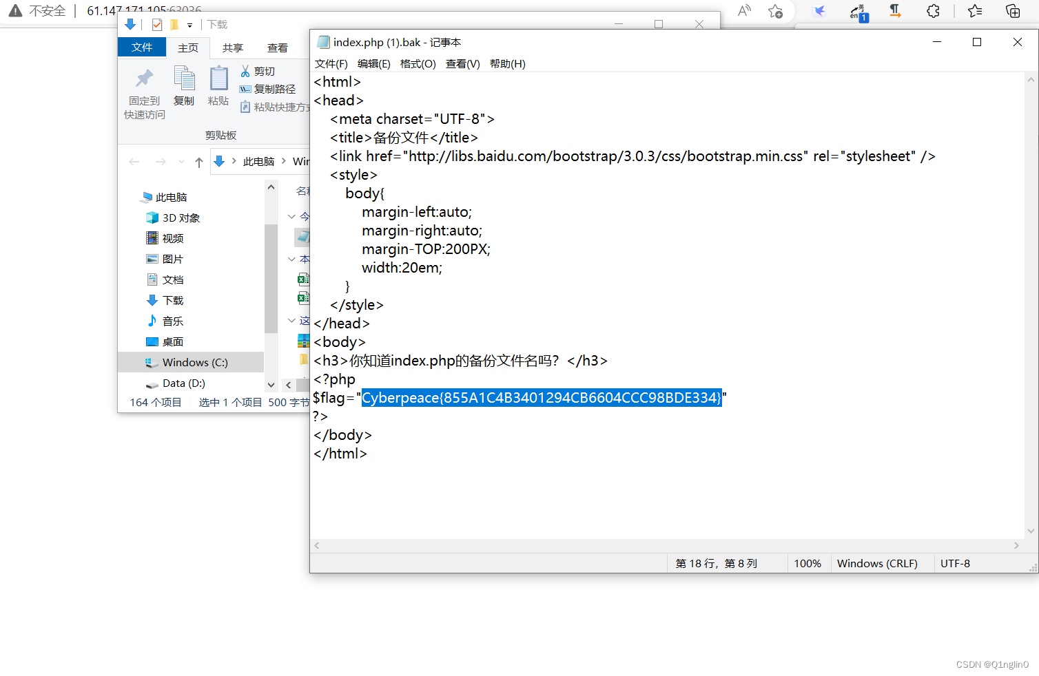Click the Pin to Quick Access icon
The width and height of the screenshot is (1039, 676).
click(x=145, y=78)
